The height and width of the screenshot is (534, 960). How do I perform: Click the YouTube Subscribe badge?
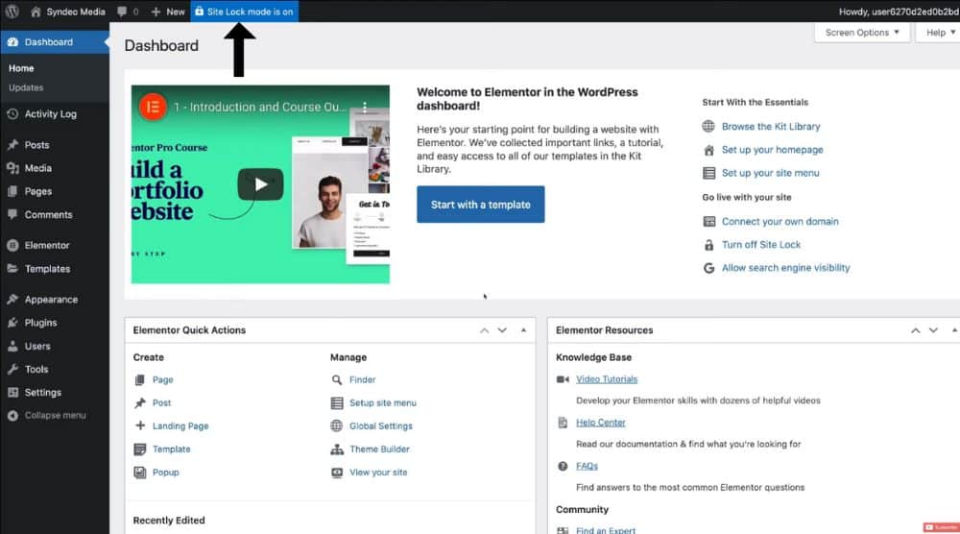(942, 527)
